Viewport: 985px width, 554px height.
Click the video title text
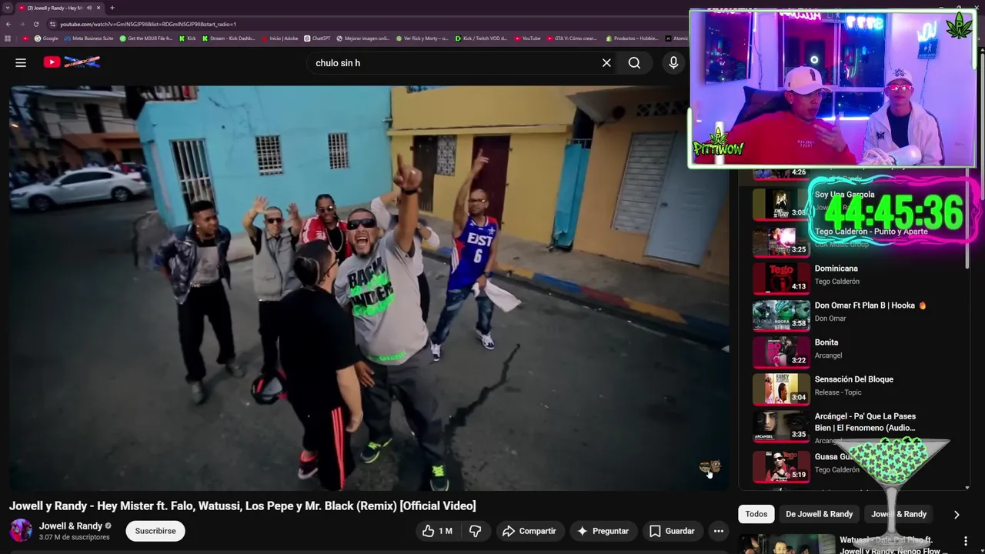tap(242, 506)
